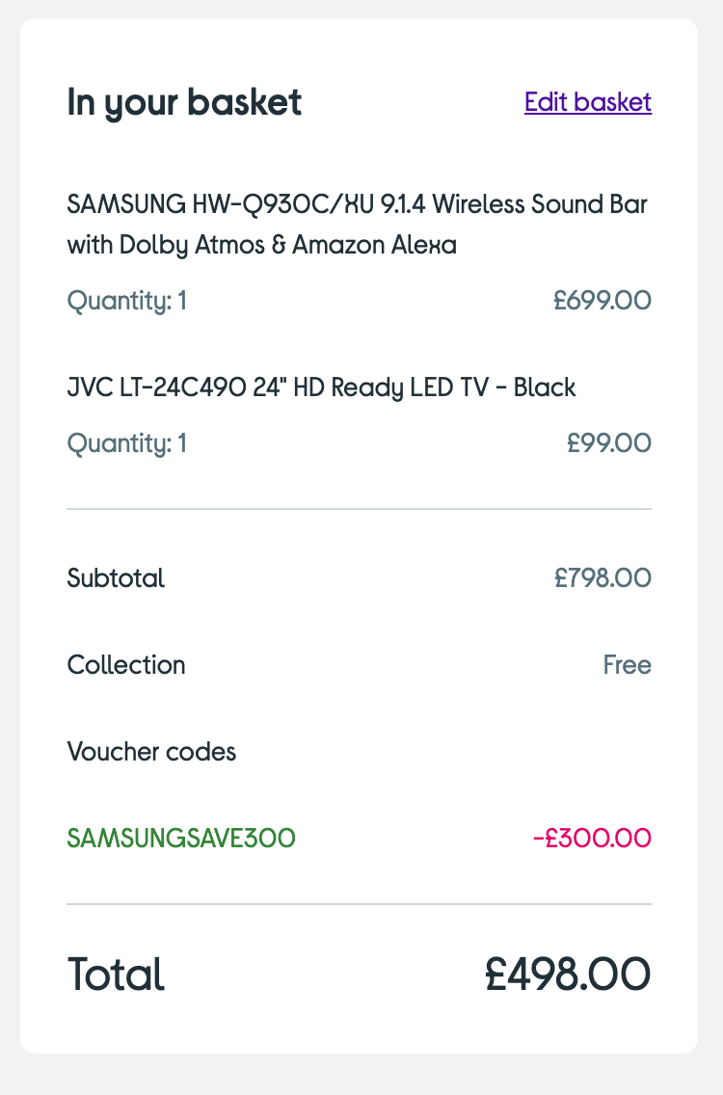Image resolution: width=723 pixels, height=1095 pixels.
Task: Click the £99.00 TV price
Action: click(x=609, y=443)
